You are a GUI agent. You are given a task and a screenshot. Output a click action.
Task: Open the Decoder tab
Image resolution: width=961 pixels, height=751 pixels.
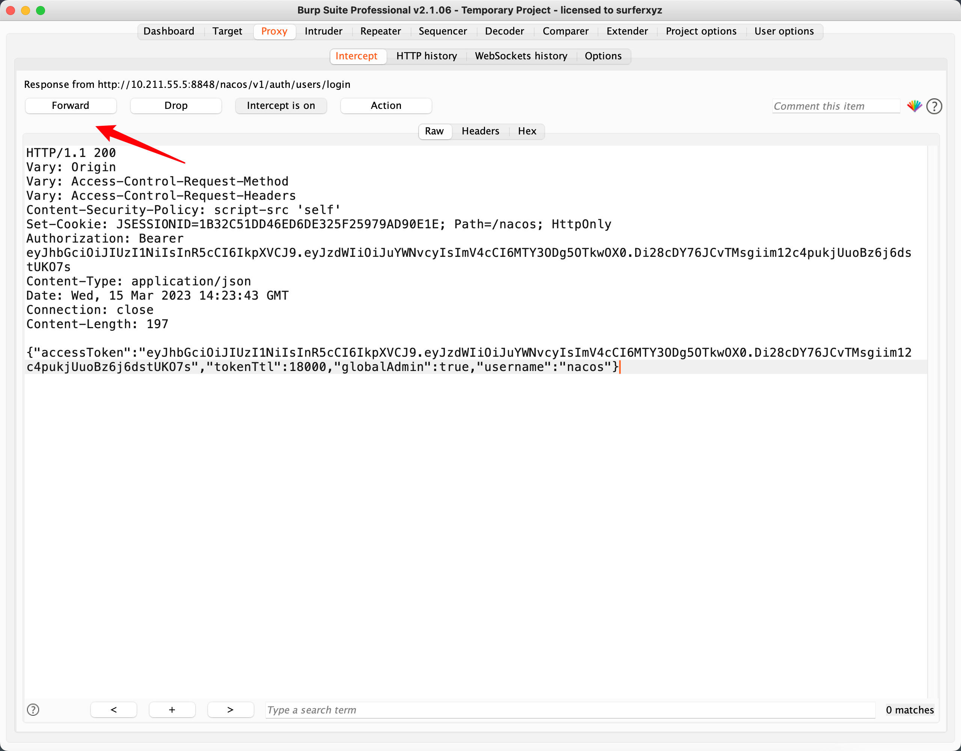coord(504,31)
